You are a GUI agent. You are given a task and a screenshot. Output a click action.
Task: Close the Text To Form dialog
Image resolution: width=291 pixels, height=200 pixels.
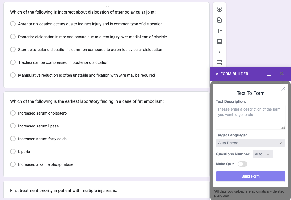[x=283, y=89]
